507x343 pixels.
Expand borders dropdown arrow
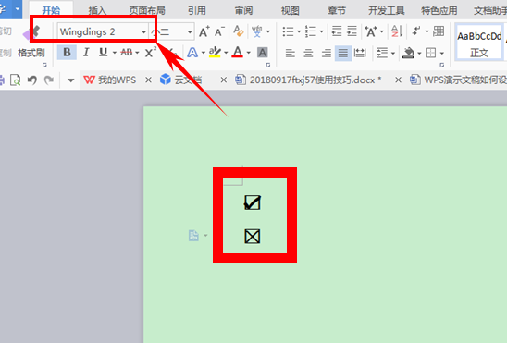[x=442, y=53]
